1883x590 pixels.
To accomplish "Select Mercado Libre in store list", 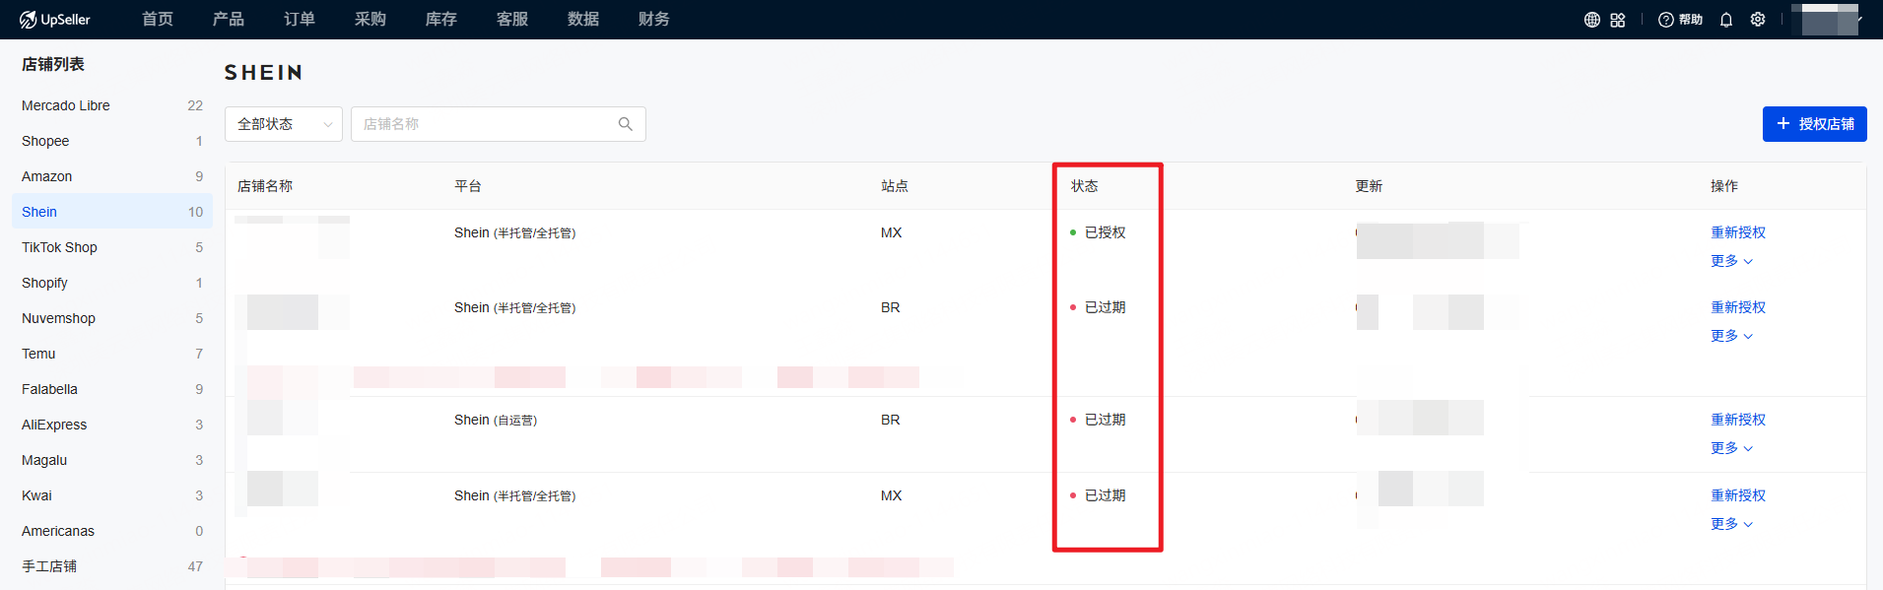I will (x=66, y=105).
